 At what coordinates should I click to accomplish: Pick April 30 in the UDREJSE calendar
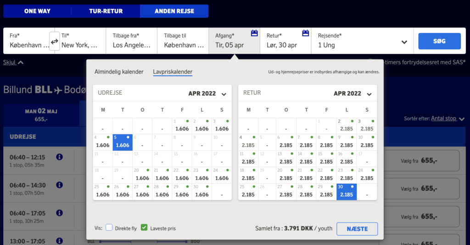(x=202, y=191)
